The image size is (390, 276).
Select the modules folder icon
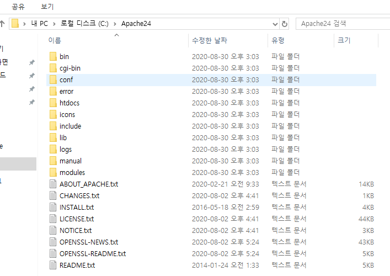pos(53,172)
